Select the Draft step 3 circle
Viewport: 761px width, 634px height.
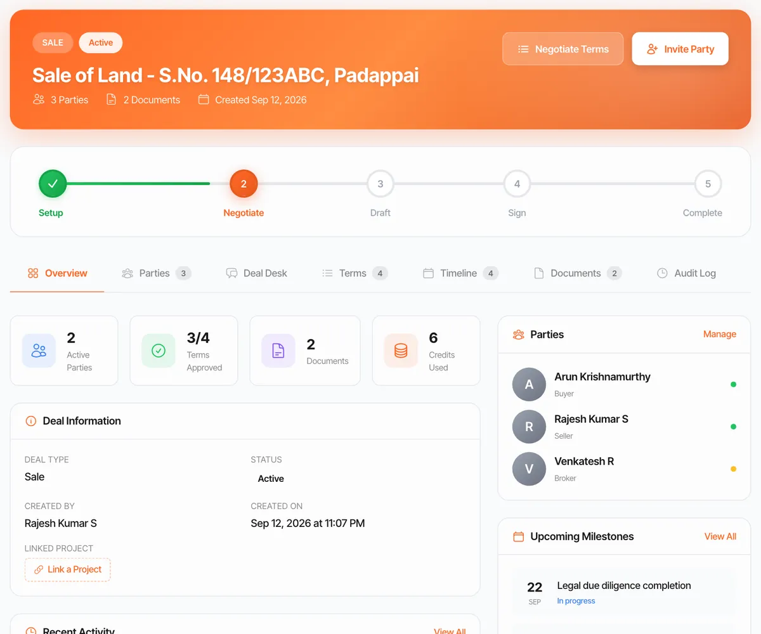pos(380,184)
